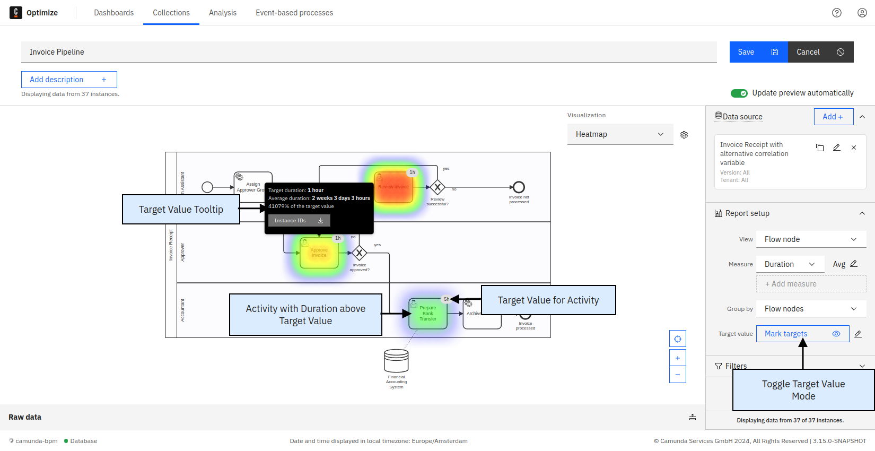Edit target values with pencil icon

coord(858,334)
